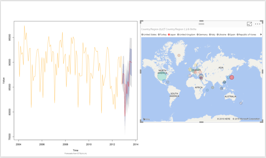
Task: Click the © 2016 HERE attribution
Action: pos(224,119)
